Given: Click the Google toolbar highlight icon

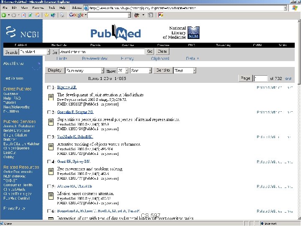Looking at the screenshot, I should 161,15.
